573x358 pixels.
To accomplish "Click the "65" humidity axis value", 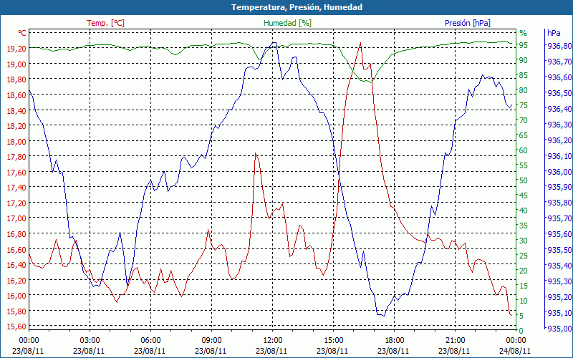I will click(x=524, y=135).
